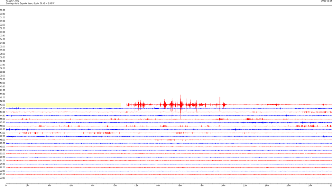Click the 18m tick label on time axis
This screenshot has width=332, height=187.
coord(202,186)
